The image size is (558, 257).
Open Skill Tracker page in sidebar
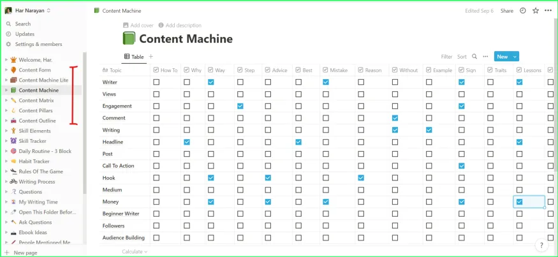32,141
